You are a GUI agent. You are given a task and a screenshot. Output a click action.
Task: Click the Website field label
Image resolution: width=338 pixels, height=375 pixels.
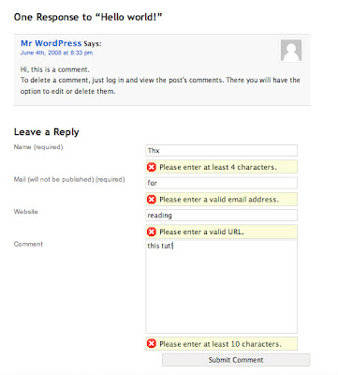point(26,212)
